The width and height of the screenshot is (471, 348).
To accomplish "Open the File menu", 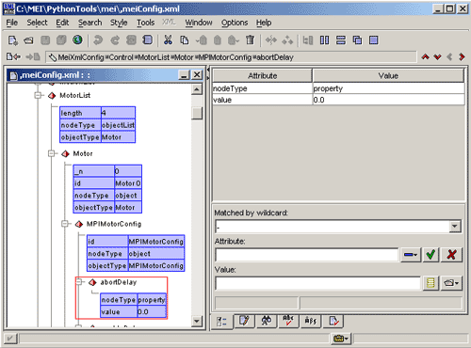I will [x=12, y=23].
